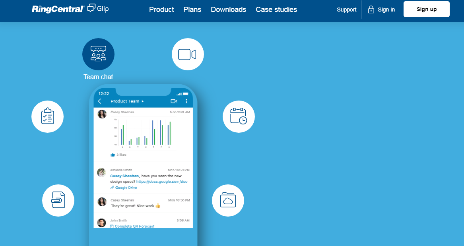
Task: Click the file attachment paperclip icon
Action: tap(58, 200)
